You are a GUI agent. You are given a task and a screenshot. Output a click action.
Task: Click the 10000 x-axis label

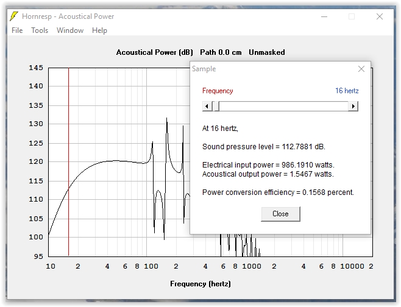coord(352,266)
